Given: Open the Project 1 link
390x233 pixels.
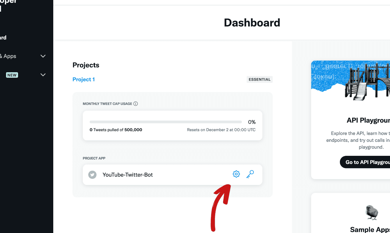Looking at the screenshot, I should tap(84, 80).
